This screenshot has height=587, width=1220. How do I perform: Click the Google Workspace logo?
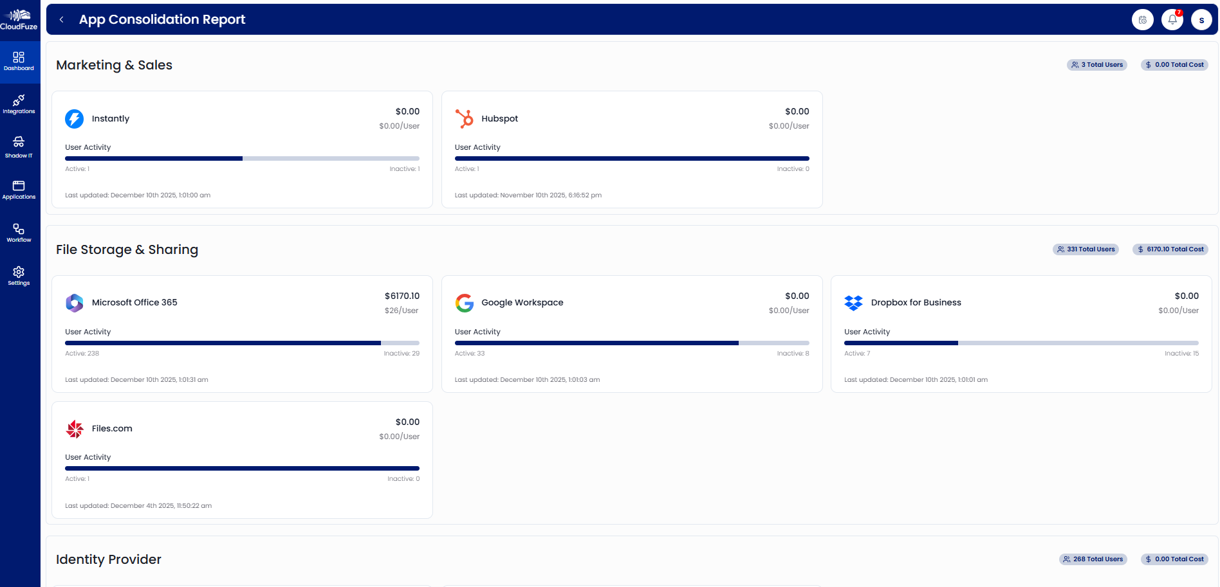point(465,303)
